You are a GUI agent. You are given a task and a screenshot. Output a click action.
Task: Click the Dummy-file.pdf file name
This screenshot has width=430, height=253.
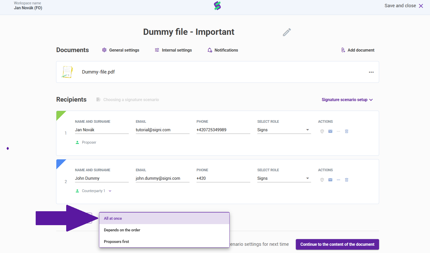[98, 72]
